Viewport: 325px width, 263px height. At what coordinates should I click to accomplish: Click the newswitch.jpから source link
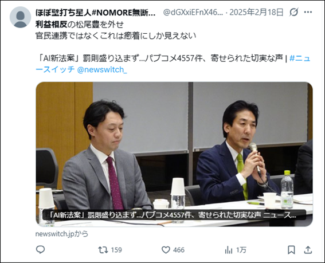[x=62, y=234]
